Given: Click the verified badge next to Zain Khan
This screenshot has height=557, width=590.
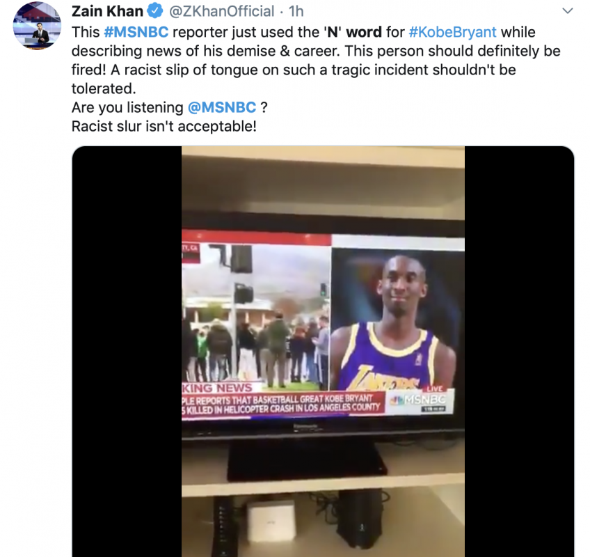Looking at the screenshot, I should (x=155, y=11).
